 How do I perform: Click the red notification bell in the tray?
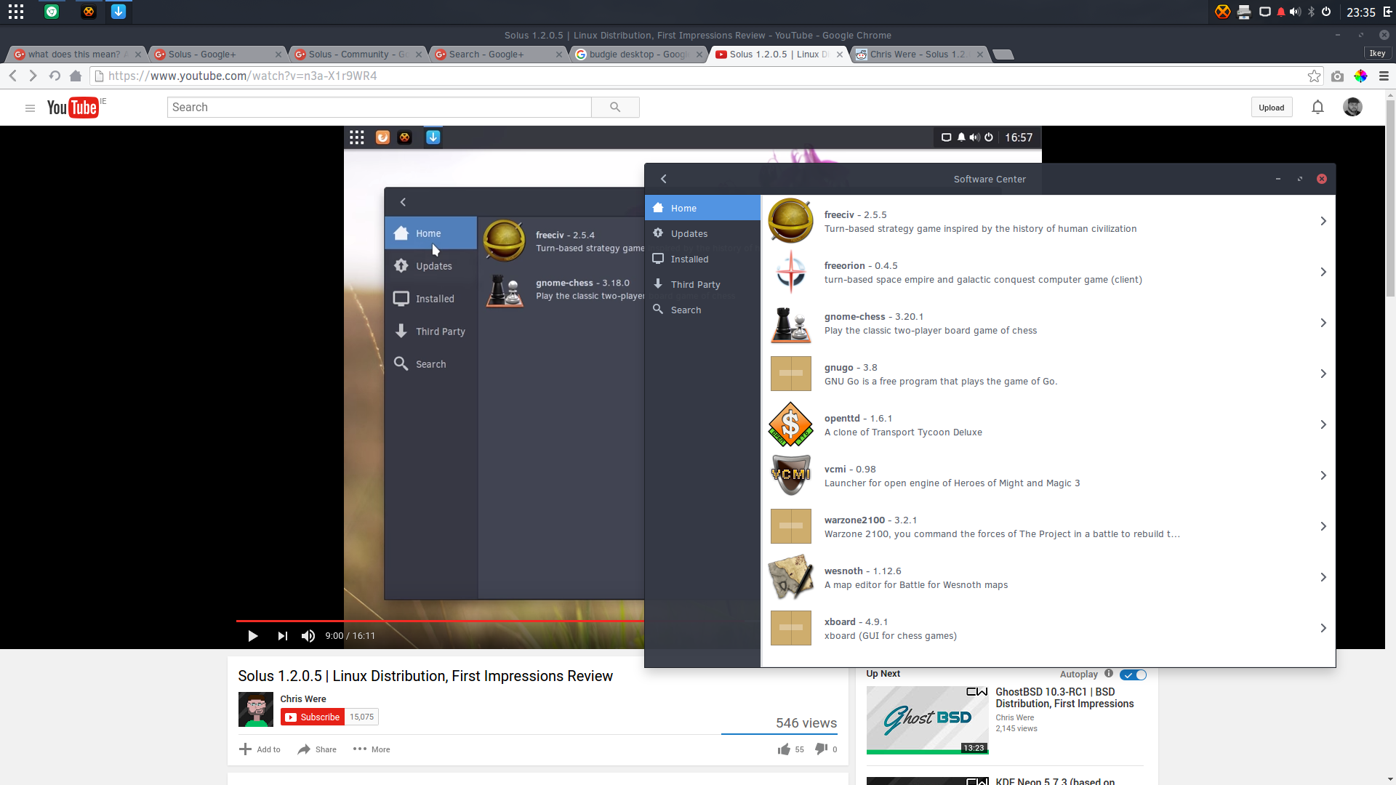(x=1280, y=12)
